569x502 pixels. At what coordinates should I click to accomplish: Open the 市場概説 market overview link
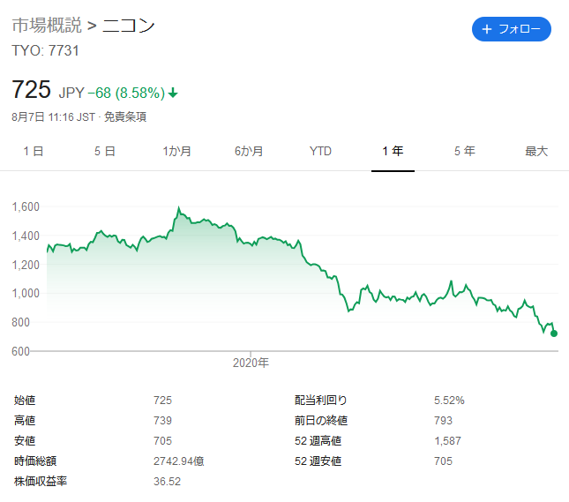45,26
